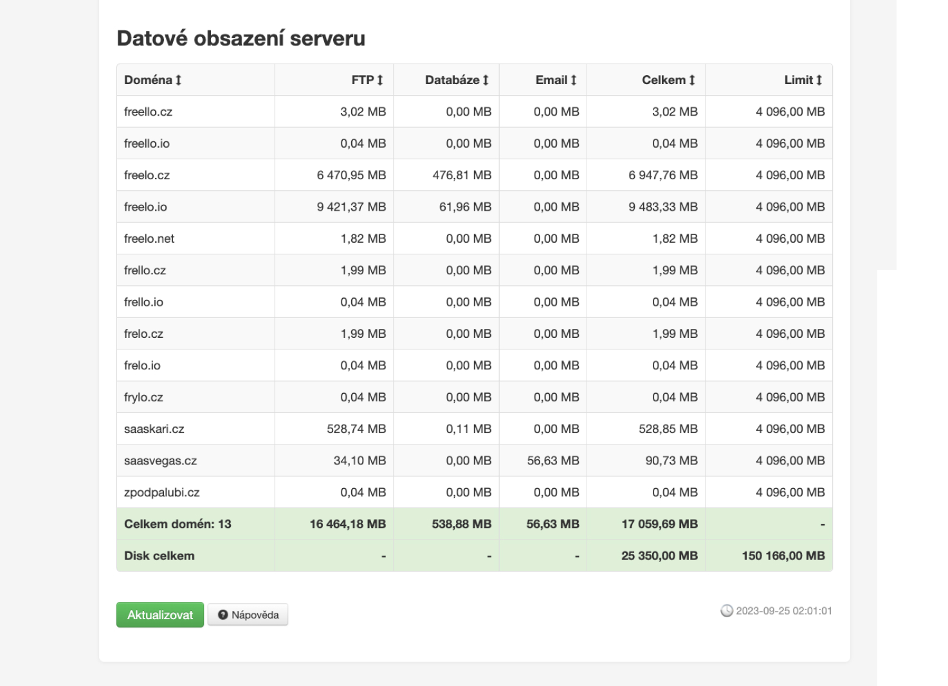Select the freelo.io domain name cell
The height and width of the screenshot is (686, 948).
145,207
